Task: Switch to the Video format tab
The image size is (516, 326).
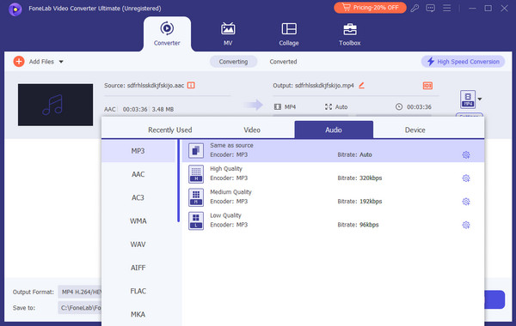Action: point(252,130)
